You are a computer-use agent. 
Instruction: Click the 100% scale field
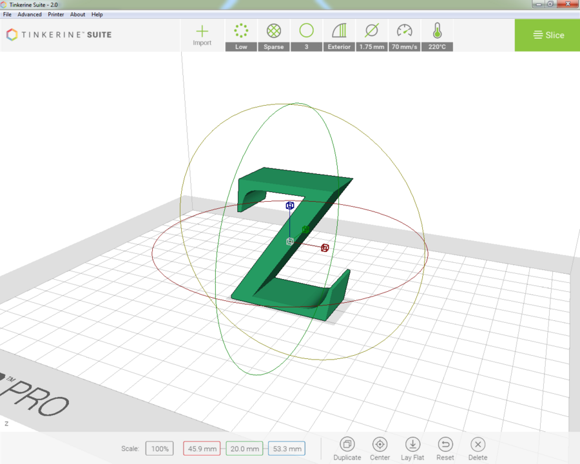[159, 448]
